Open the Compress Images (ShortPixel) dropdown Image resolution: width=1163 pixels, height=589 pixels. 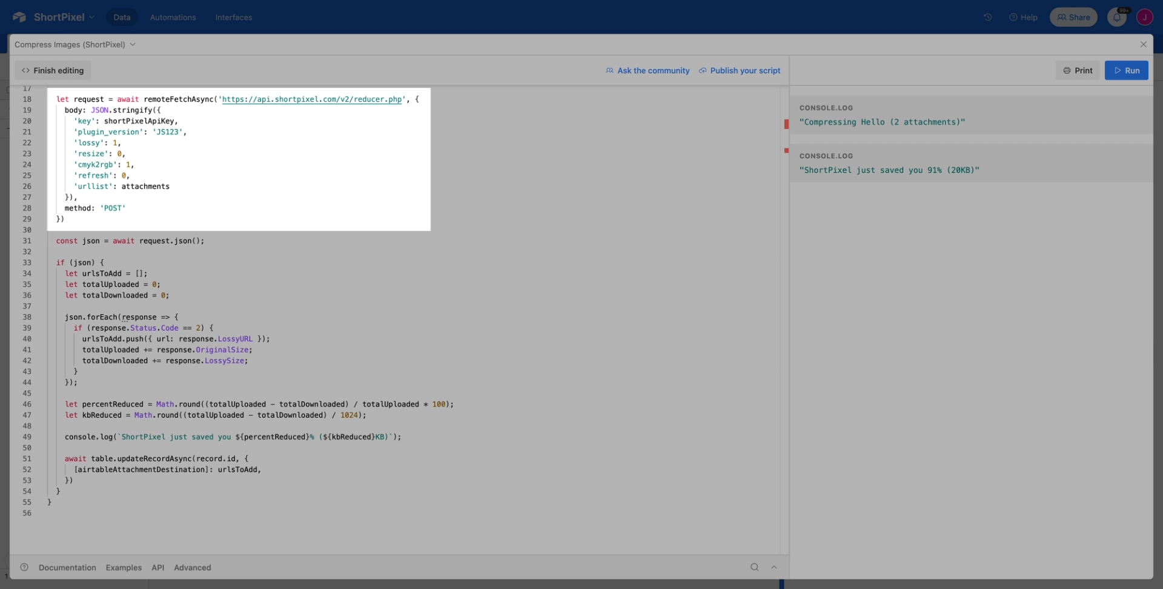coord(75,44)
